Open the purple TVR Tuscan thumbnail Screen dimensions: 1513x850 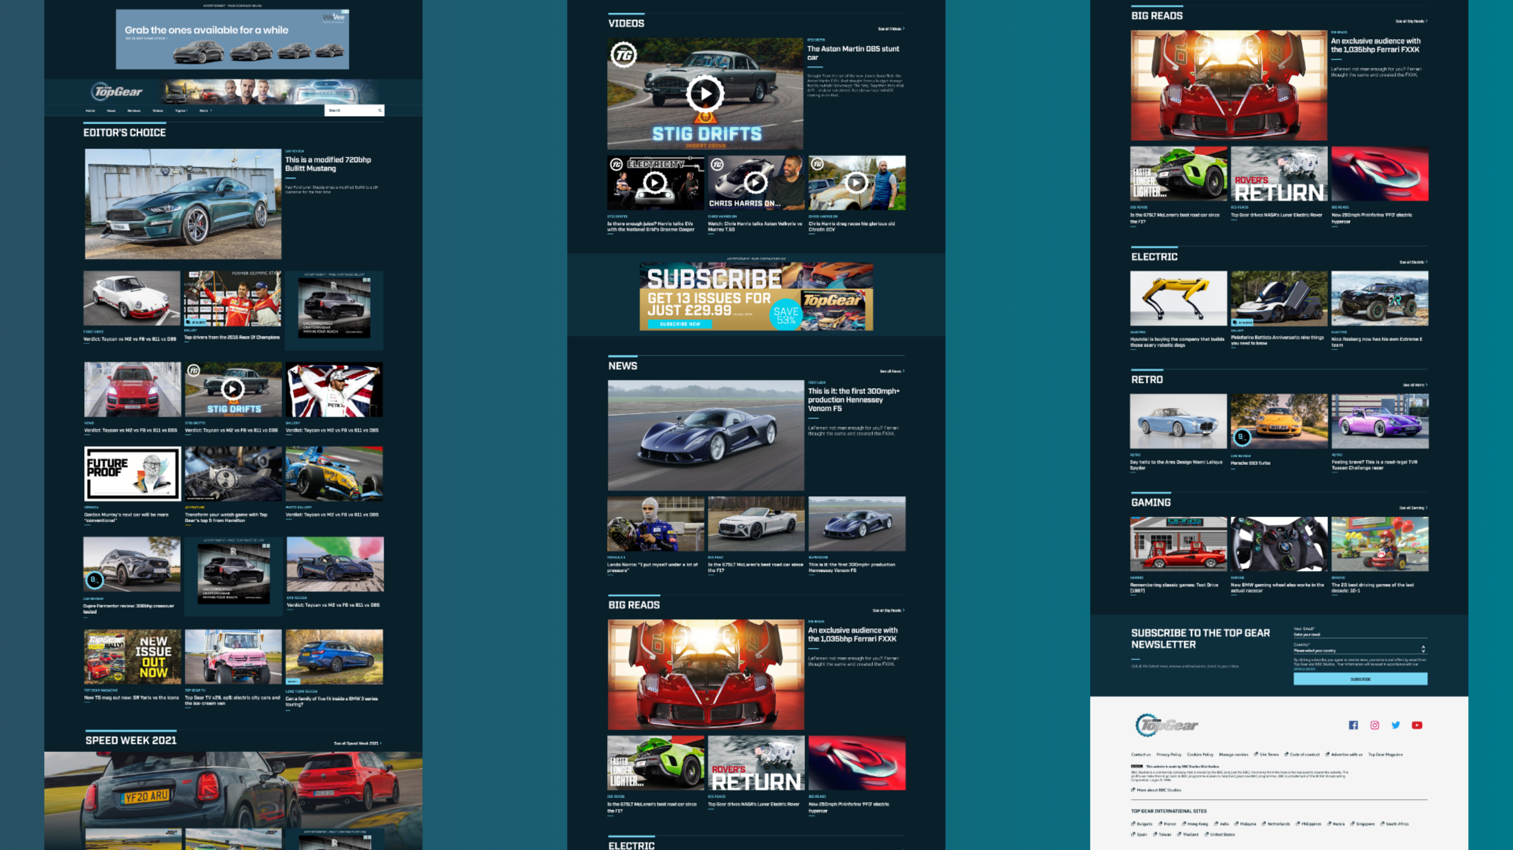point(1380,421)
